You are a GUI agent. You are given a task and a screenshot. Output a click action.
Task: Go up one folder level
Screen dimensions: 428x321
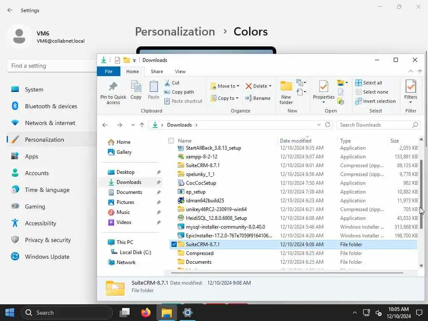(142, 125)
